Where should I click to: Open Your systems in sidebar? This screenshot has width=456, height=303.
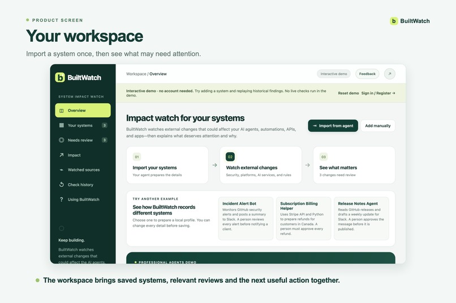83,125
